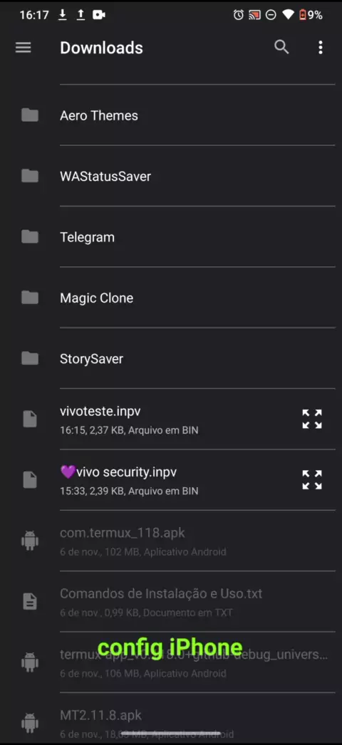The width and height of the screenshot is (342, 745).
Task: Open the StorySaver folder
Action: click(x=171, y=359)
